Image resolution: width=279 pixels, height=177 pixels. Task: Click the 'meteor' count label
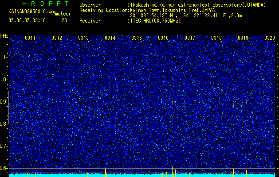coord(63,14)
